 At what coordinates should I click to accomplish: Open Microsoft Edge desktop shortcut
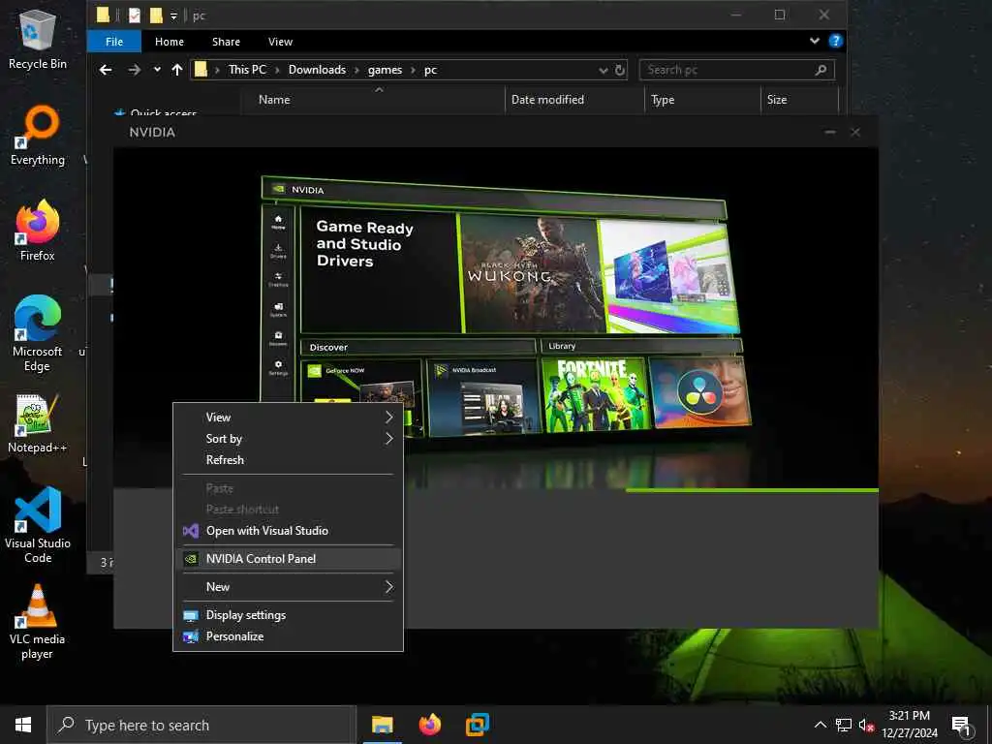pos(38,333)
